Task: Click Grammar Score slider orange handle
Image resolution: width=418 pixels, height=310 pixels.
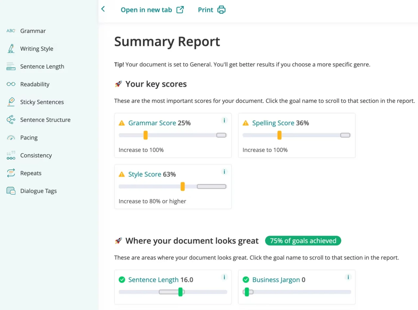Action: click(x=146, y=135)
